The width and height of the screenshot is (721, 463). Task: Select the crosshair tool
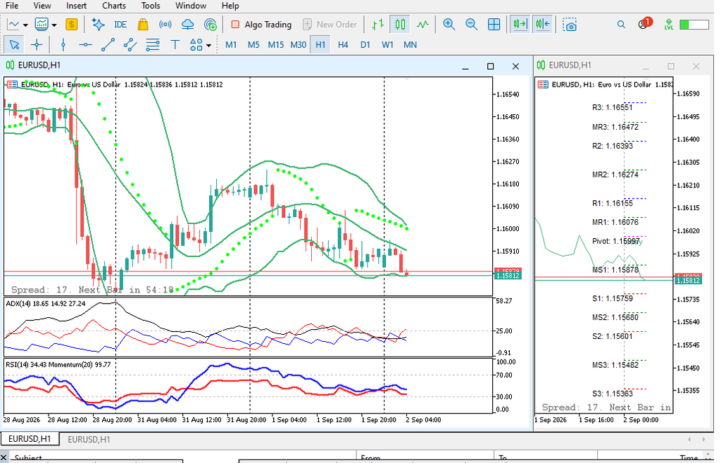[37, 44]
